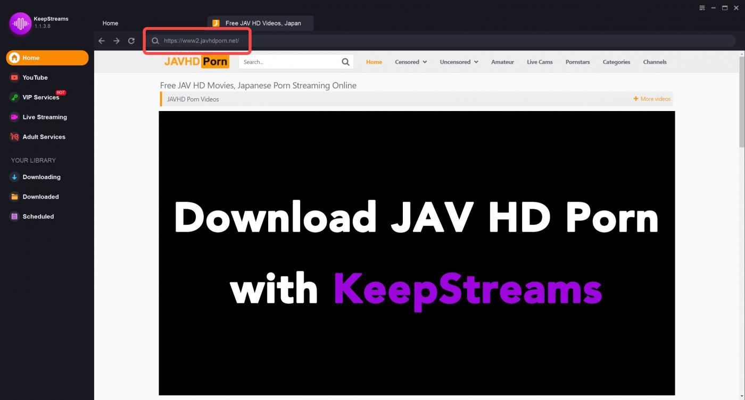This screenshot has width=745, height=400.
Task: Click the site Home nav link
Action: pyautogui.click(x=374, y=62)
